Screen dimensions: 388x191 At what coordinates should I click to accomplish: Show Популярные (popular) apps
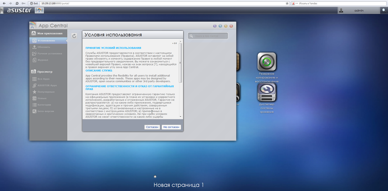46,91
